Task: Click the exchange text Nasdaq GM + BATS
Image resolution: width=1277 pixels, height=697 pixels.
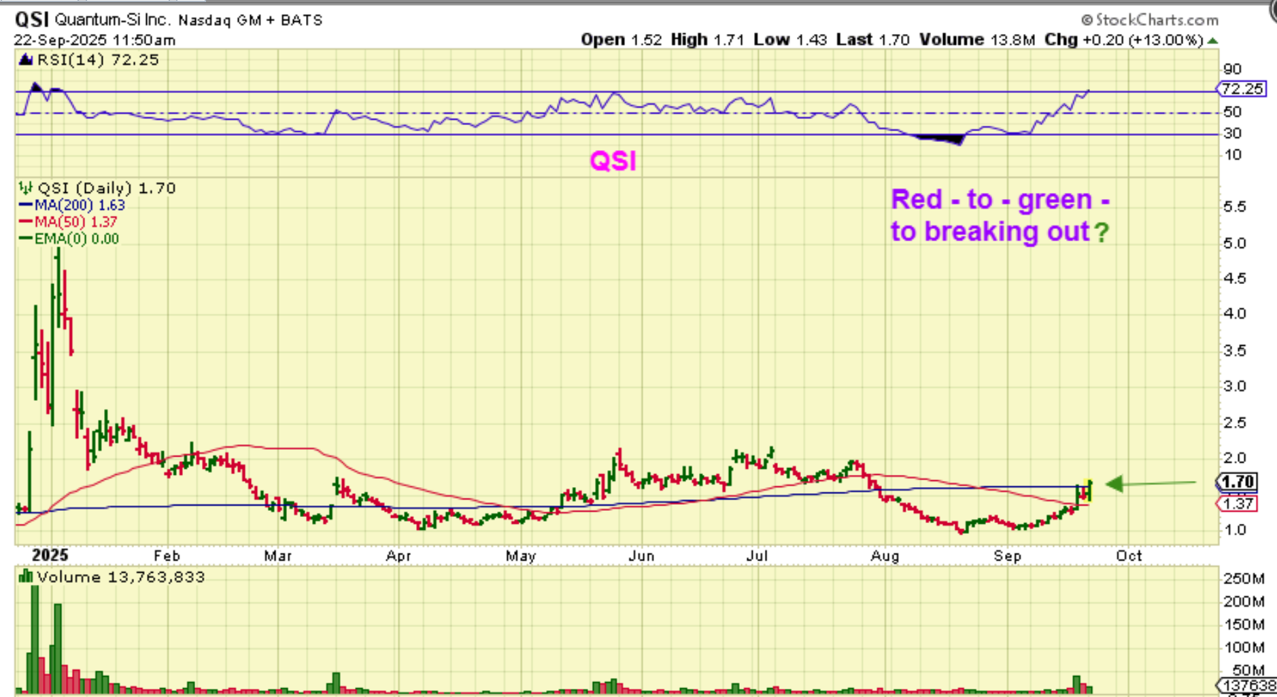Action: tap(250, 20)
